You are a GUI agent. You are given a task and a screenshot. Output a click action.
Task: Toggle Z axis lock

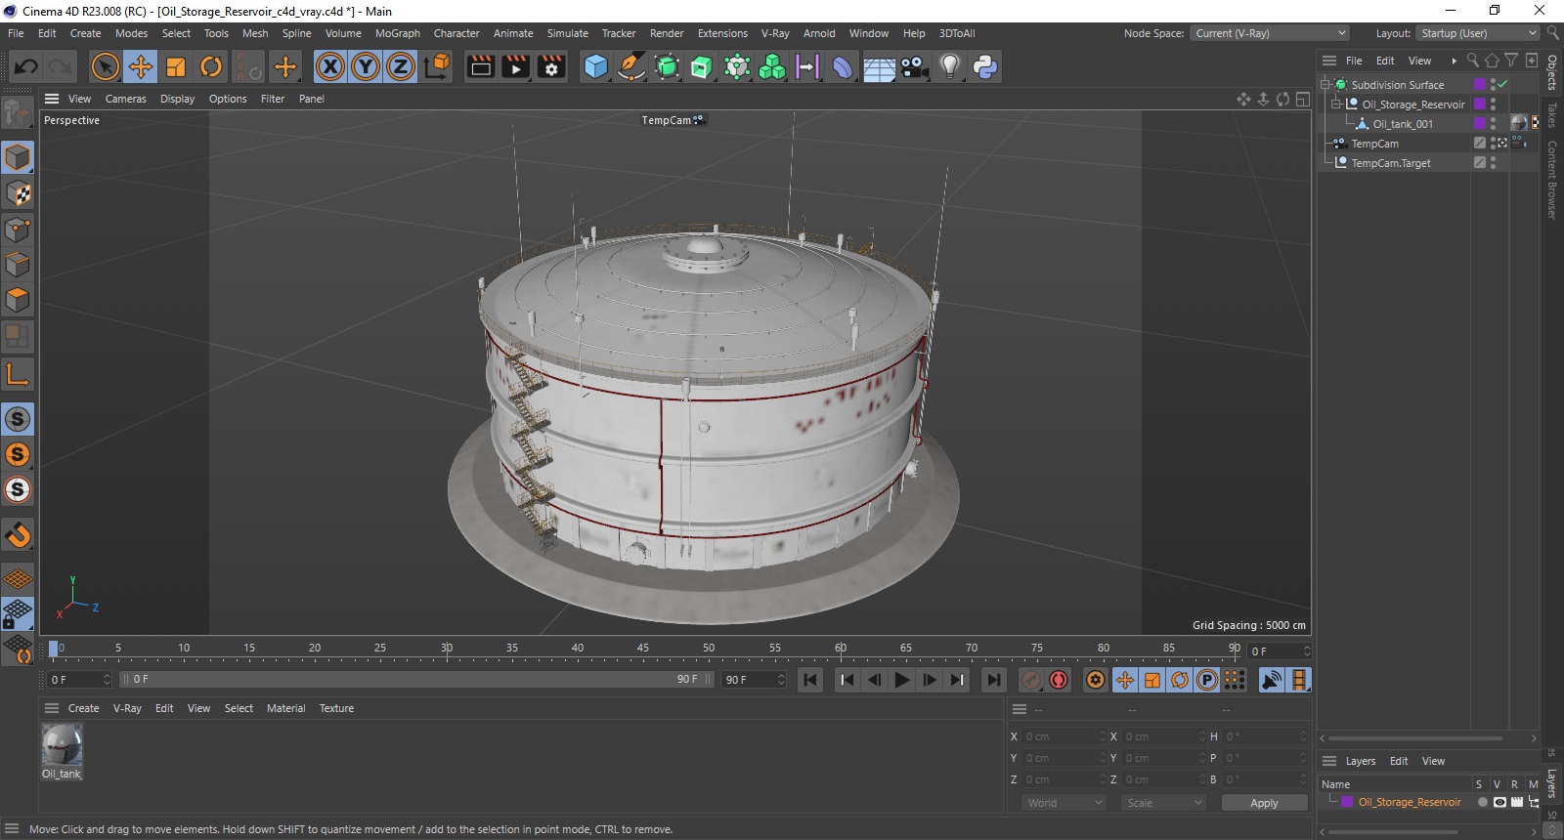(401, 66)
